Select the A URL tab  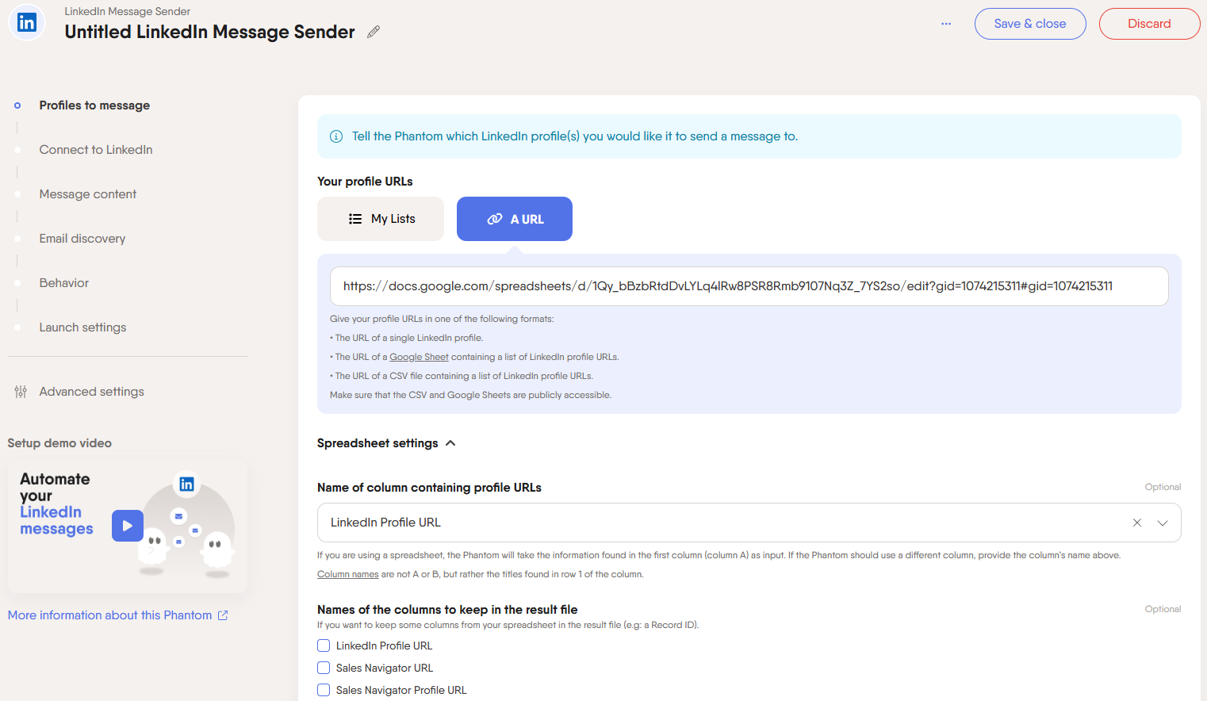(515, 219)
